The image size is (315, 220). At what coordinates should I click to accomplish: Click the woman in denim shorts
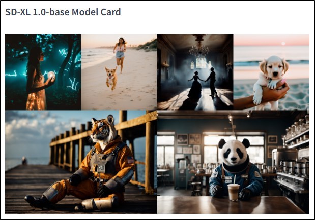point(120,55)
